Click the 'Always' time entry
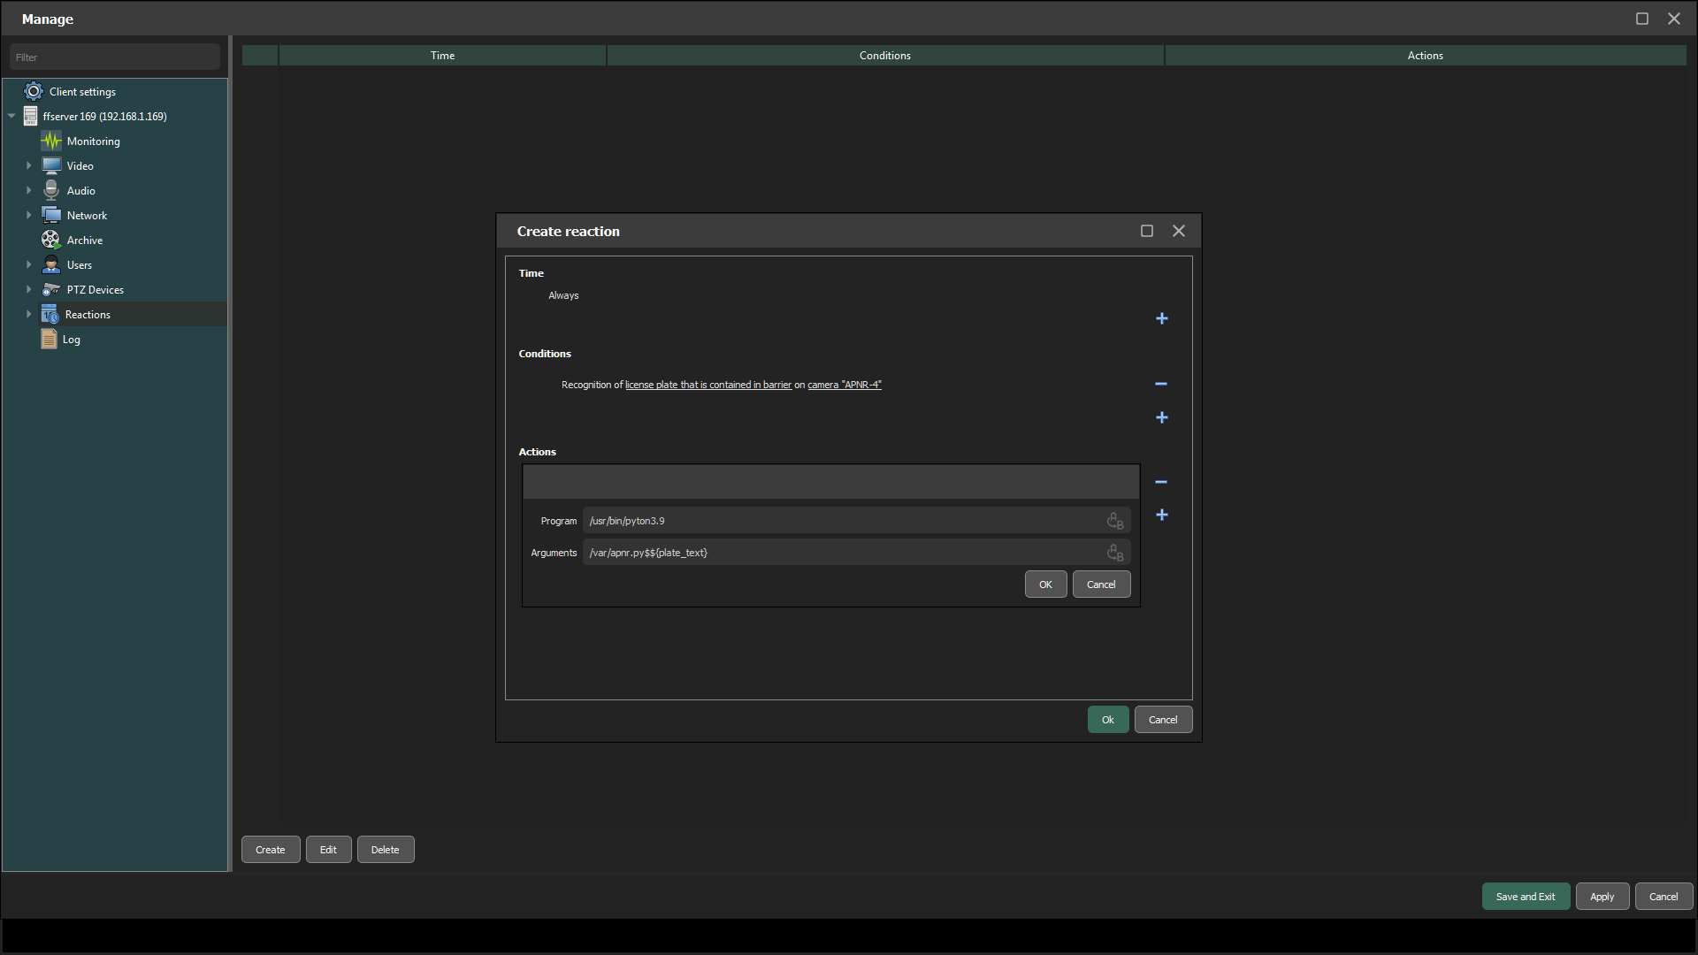The height and width of the screenshot is (955, 1698). click(x=563, y=295)
